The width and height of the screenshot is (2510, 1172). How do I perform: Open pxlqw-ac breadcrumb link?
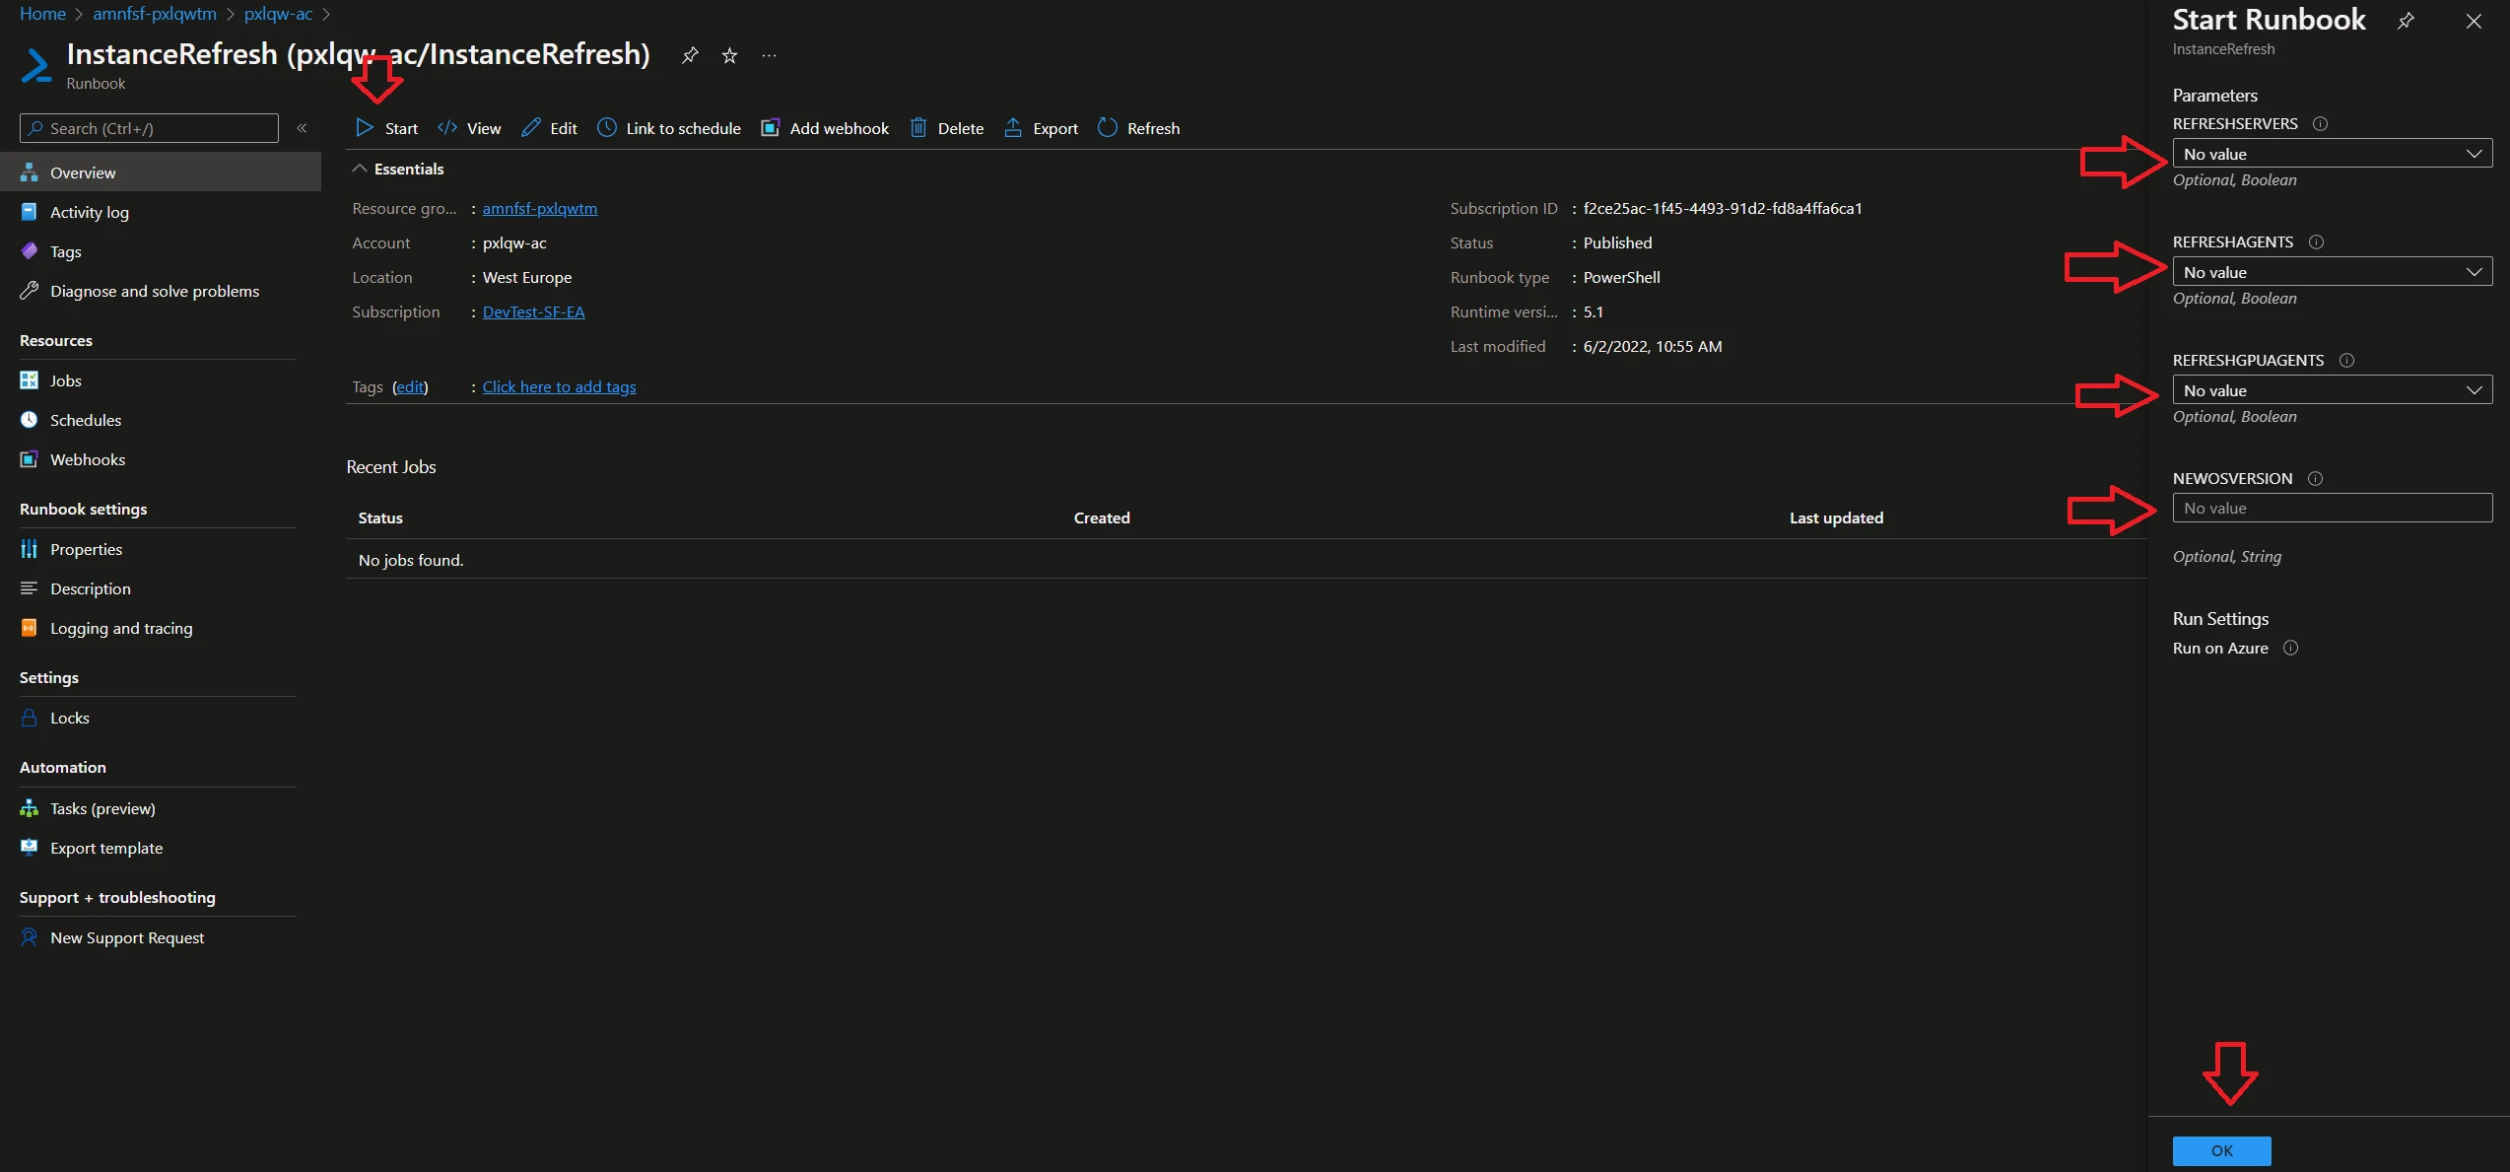tap(278, 14)
